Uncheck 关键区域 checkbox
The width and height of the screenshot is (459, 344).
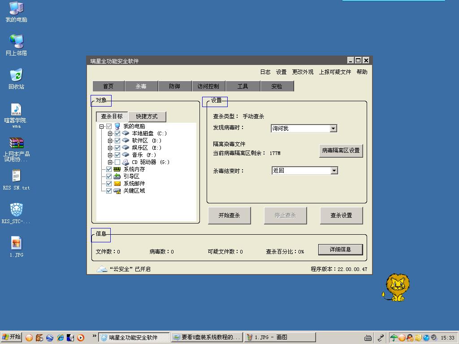tap(109, 191)
